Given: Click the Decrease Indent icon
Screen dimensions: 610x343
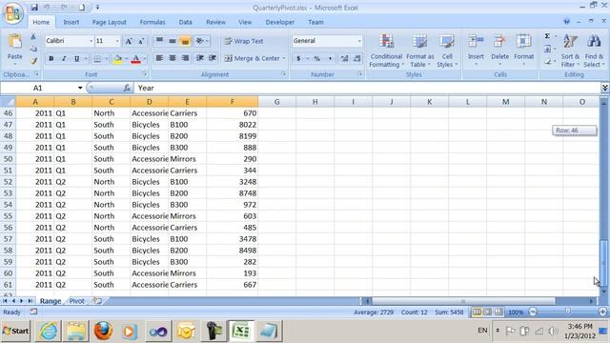Looking at the screenshot, I should 200,58.
